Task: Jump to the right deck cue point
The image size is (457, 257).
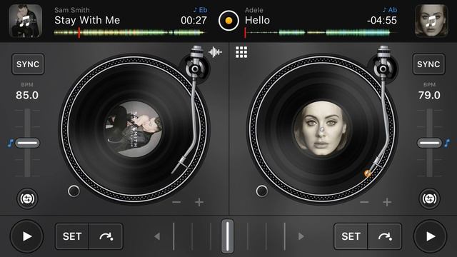Action: point(385,236)
